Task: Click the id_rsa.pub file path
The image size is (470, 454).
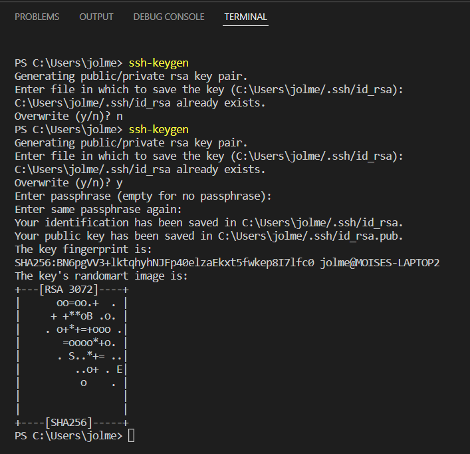Action: coord(313,236)
